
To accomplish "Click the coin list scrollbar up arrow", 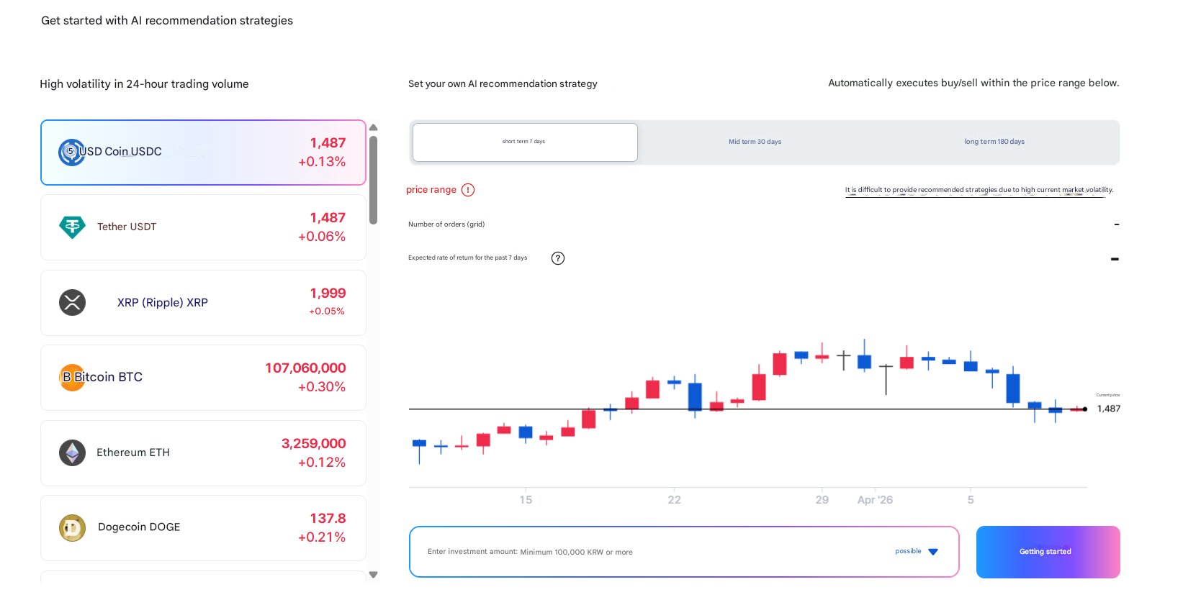I will click(373, 127).
